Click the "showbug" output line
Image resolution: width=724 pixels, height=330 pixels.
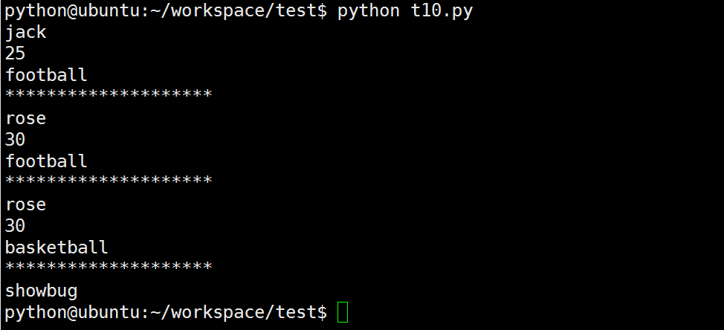[x=41, y=291]
